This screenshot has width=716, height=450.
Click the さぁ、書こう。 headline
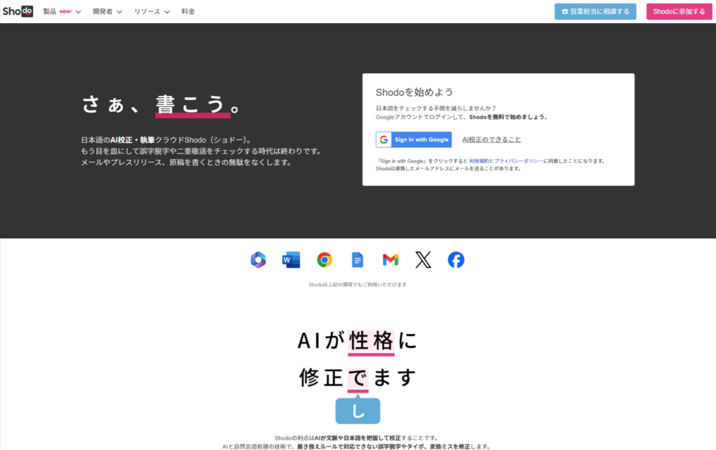click(162, 105)
